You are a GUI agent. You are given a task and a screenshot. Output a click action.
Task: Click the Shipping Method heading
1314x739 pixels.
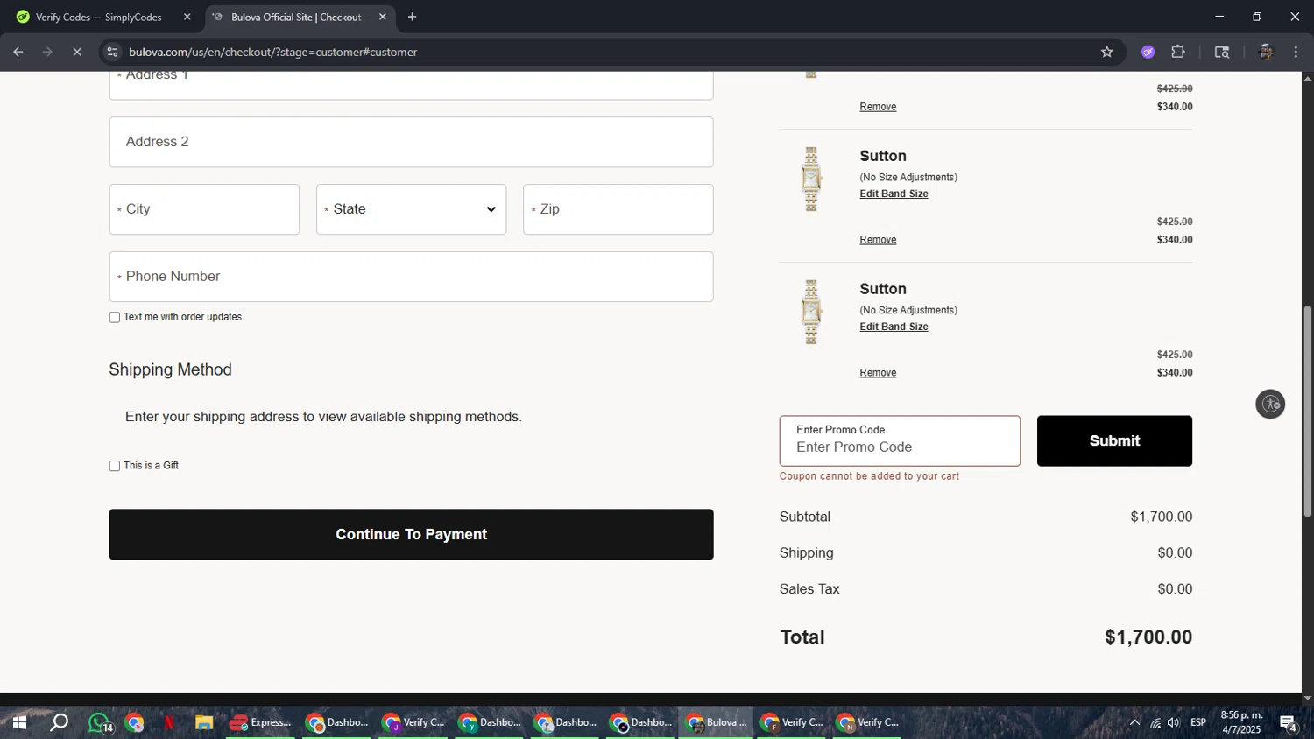coord(170,369)
